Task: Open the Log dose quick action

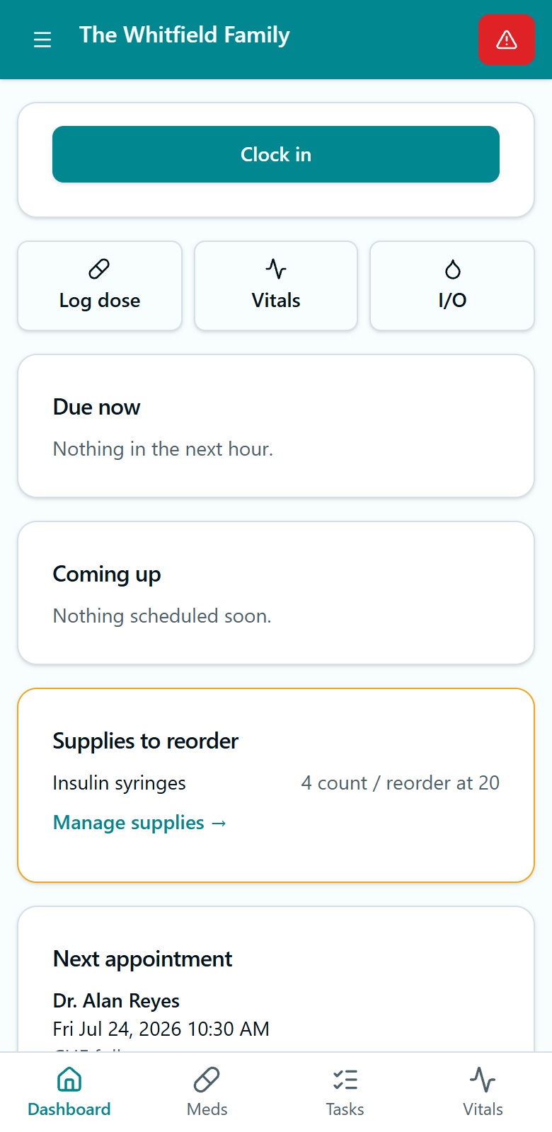Action: (x=100, y=286)
